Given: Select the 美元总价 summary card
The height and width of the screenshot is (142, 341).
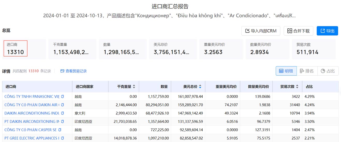Looking at the screenshot, I should point(173,49).
